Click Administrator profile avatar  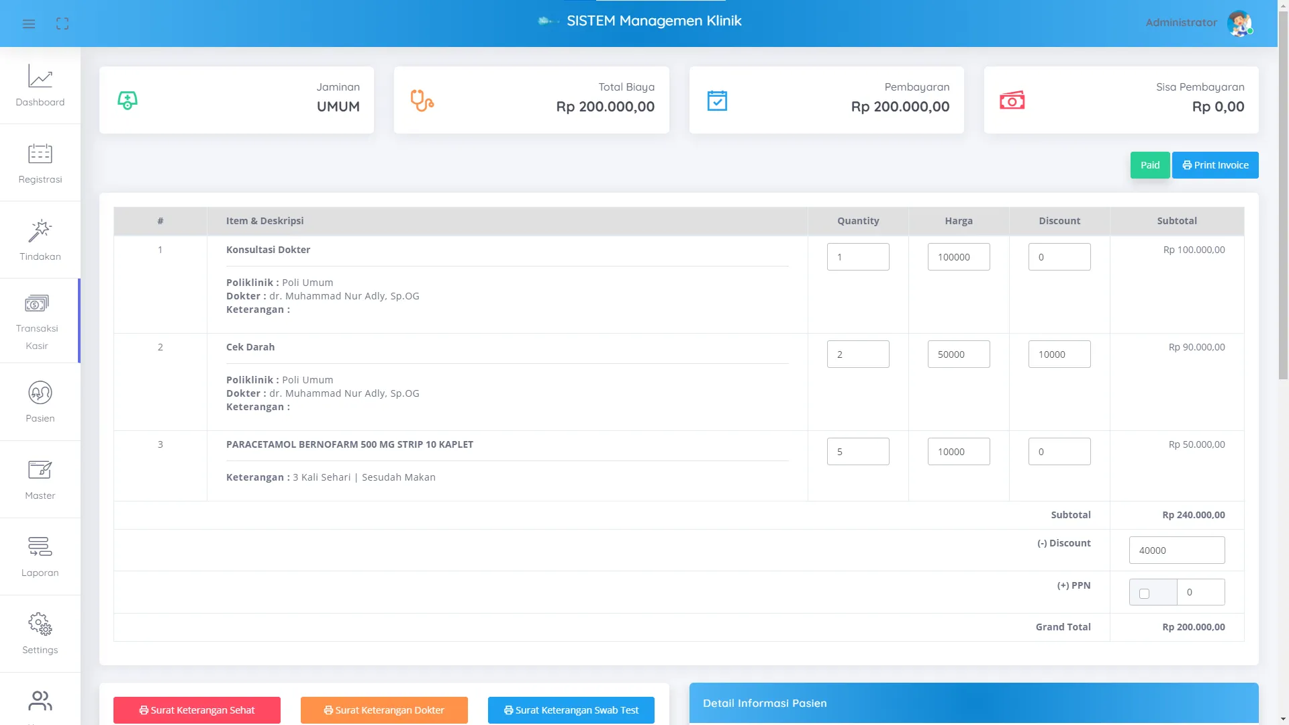1239,23
